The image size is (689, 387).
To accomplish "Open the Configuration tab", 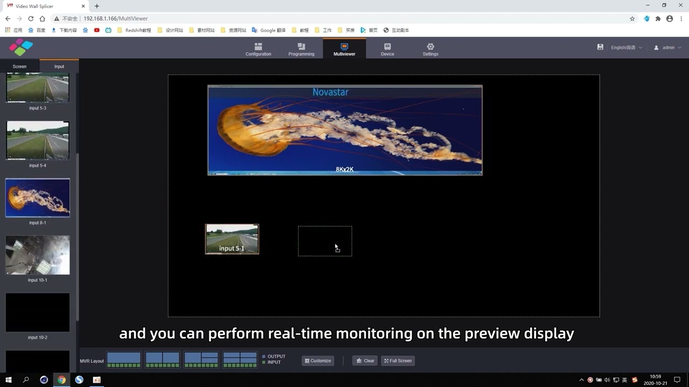I will pos(258,49).
